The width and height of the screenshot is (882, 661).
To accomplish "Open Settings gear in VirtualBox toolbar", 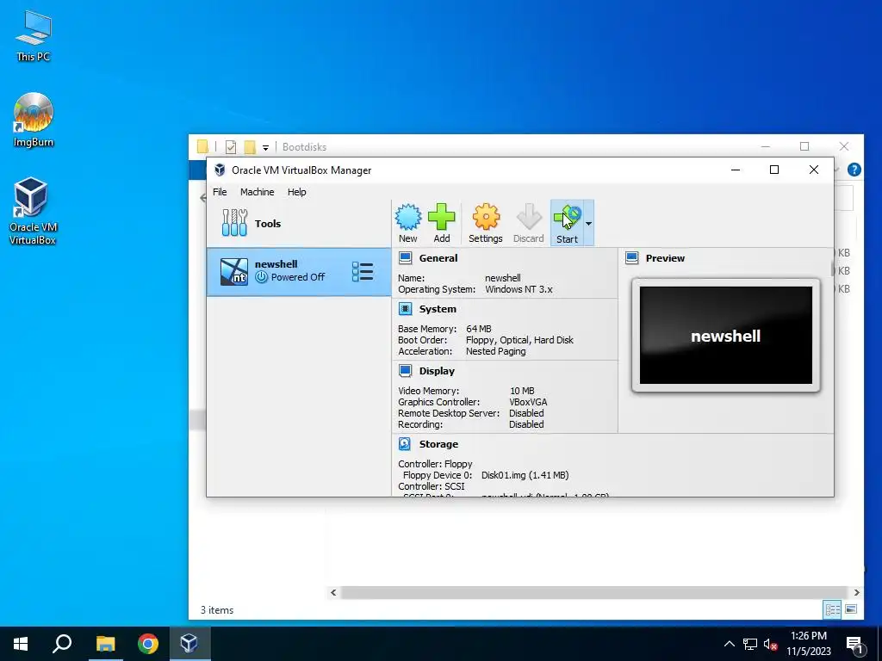I will pos(486,223).
